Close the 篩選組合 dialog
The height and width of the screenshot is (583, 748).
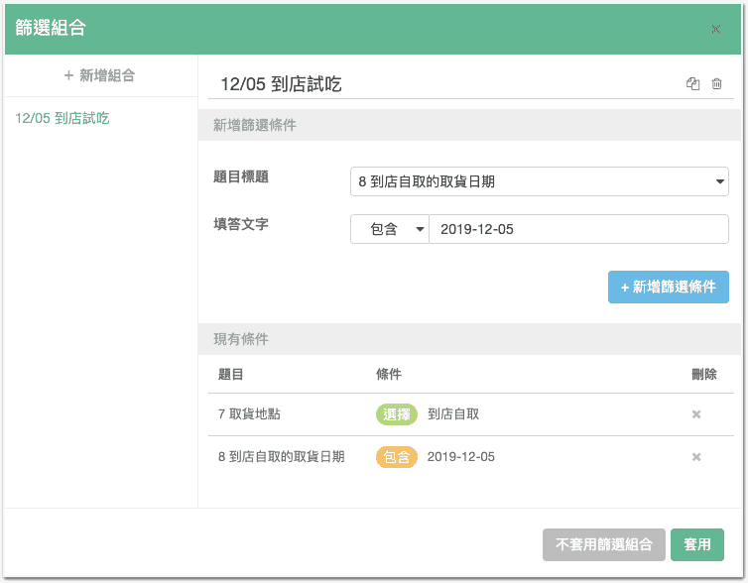[715, 30]
